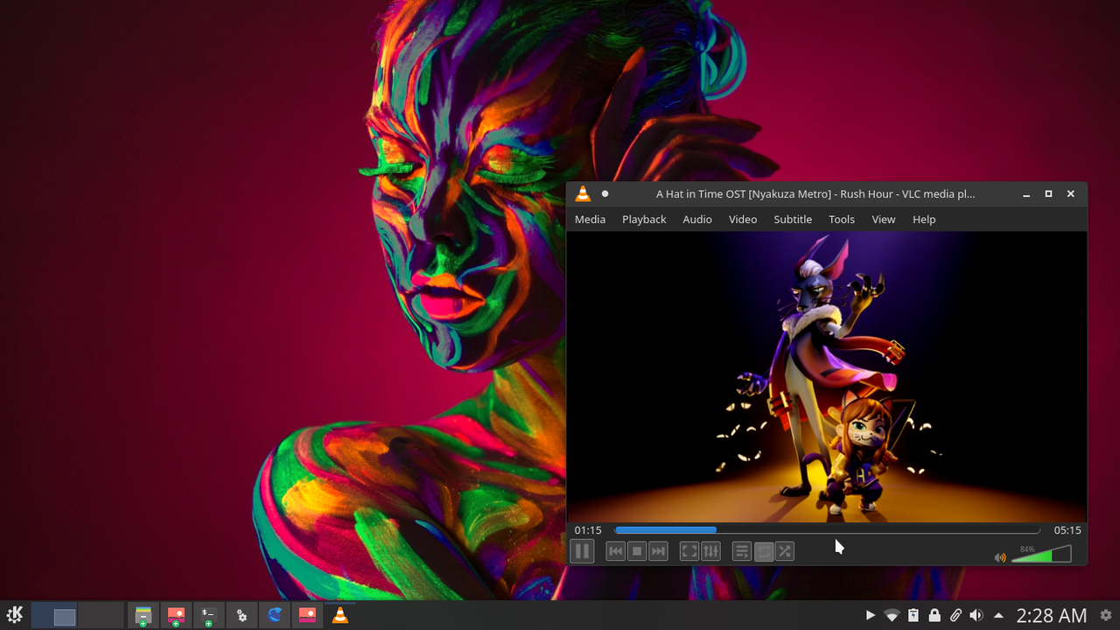Switch to the second virtual desktop in pager

pyautogui.click(x=101, y=615)
